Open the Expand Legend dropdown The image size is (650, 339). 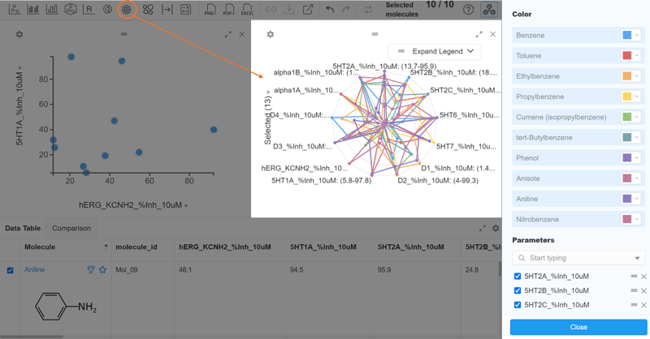pos(435,51)
